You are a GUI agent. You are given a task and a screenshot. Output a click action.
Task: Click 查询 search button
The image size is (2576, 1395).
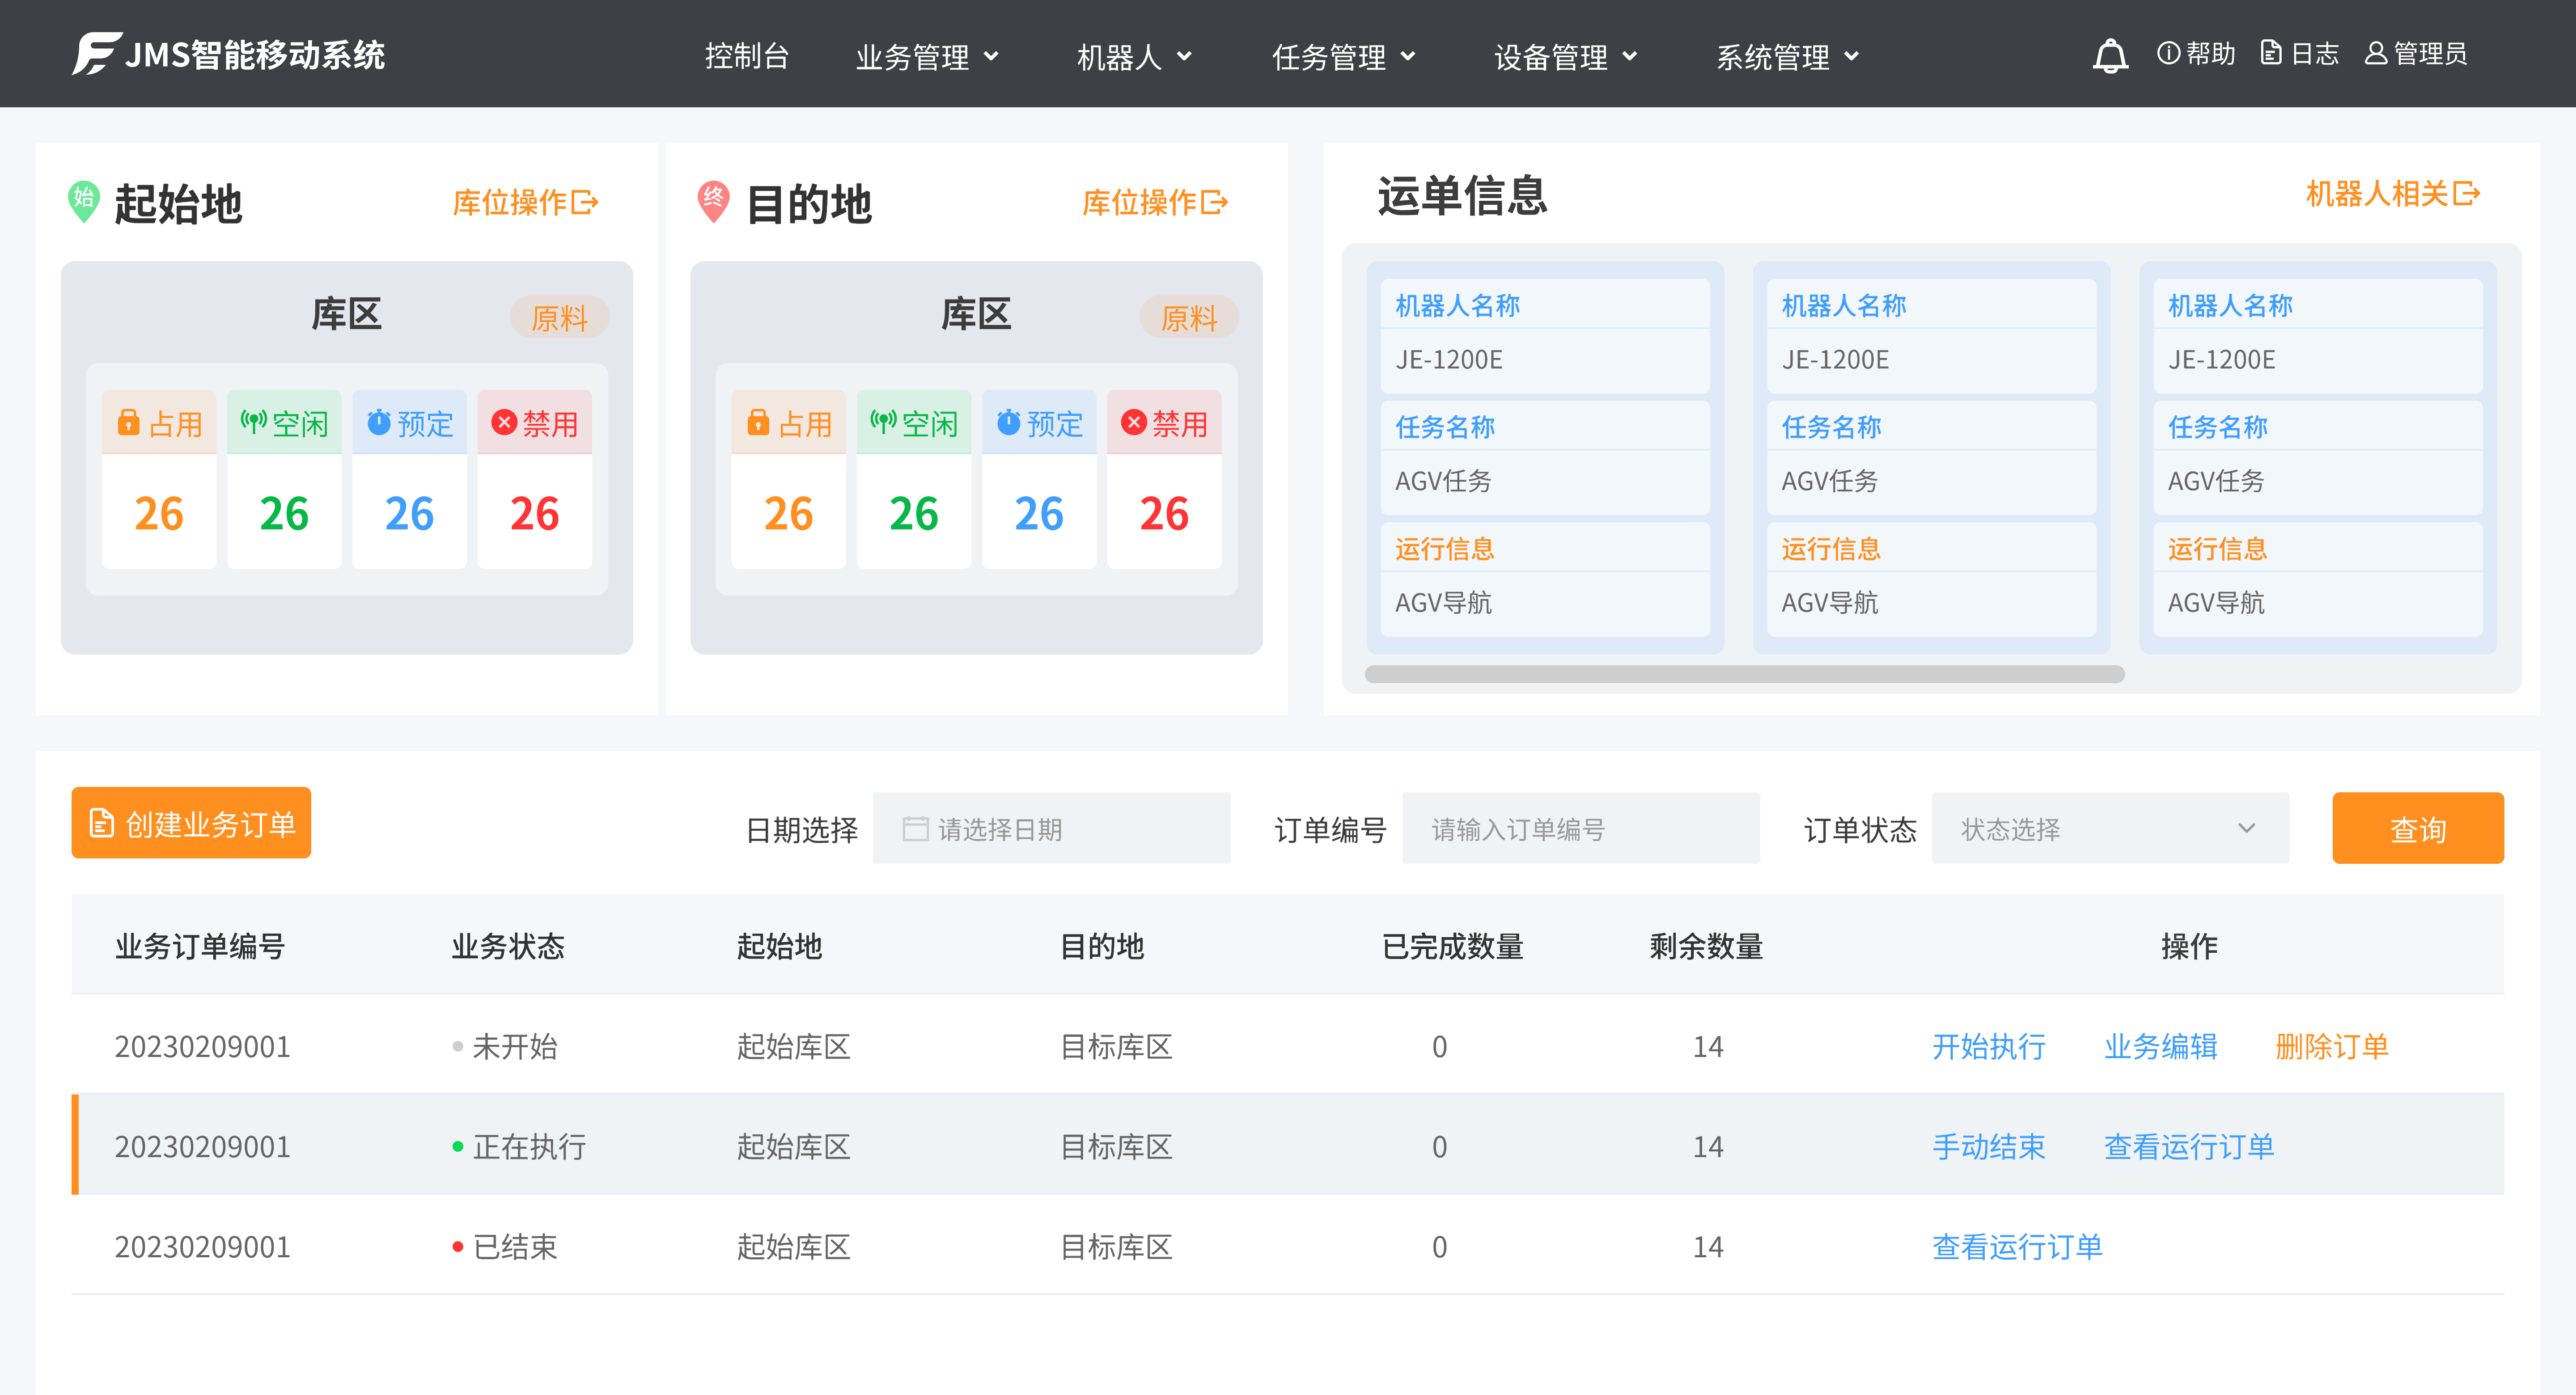tap(2418, 828)
